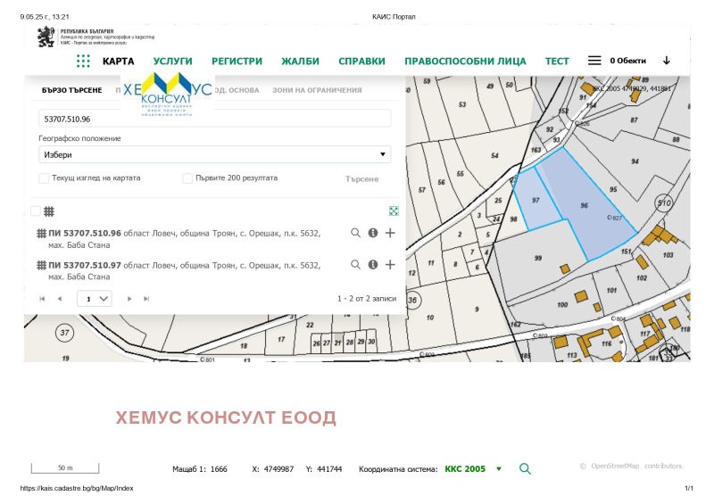Switch to 'Зони на ограничения' tab
This screenshot has width=714, height=504.
(x=317, y=91)
